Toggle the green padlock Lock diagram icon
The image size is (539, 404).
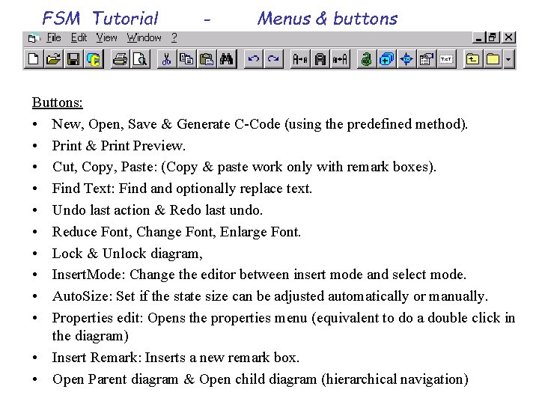click(x=366, y=59)
